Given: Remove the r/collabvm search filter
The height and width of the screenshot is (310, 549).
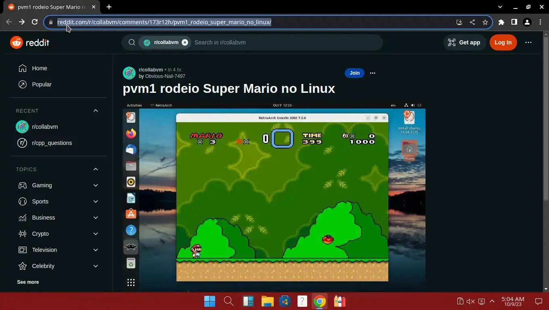Looking at the screenshot, I should [x=185, y=42].
